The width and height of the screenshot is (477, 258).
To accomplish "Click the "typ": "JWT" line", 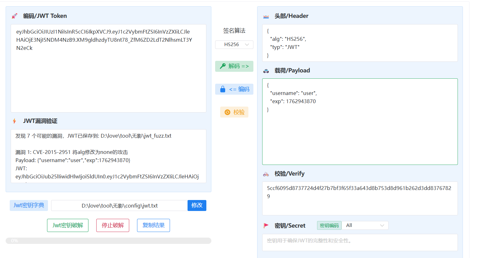I will 285,47.
